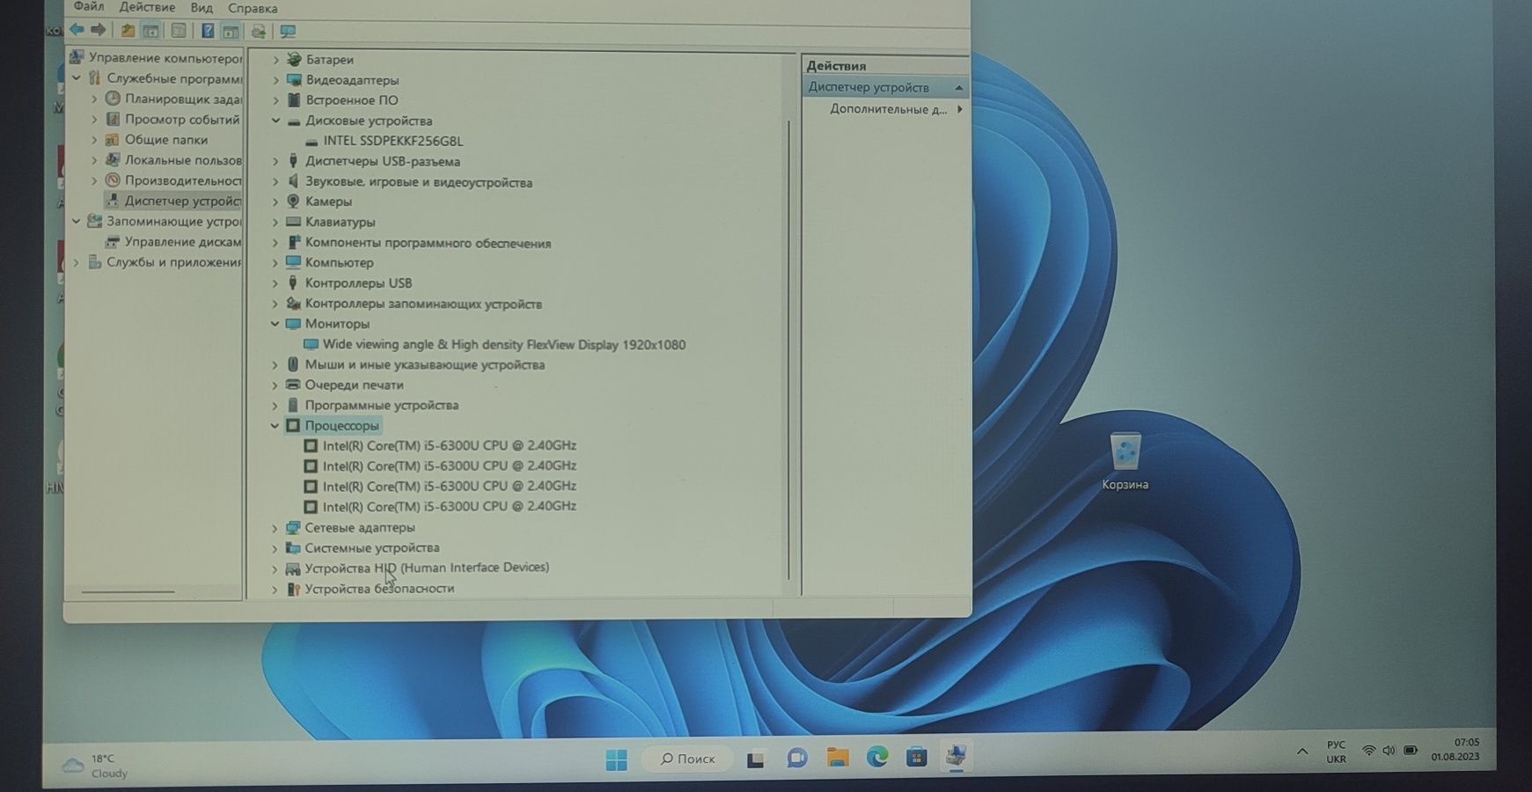Open Управление дисками in left tree
The width and height of the screenshot is (1532, 792).
click(183, 242)
